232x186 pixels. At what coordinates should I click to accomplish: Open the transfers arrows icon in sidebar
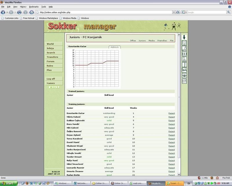click(184, 70)
